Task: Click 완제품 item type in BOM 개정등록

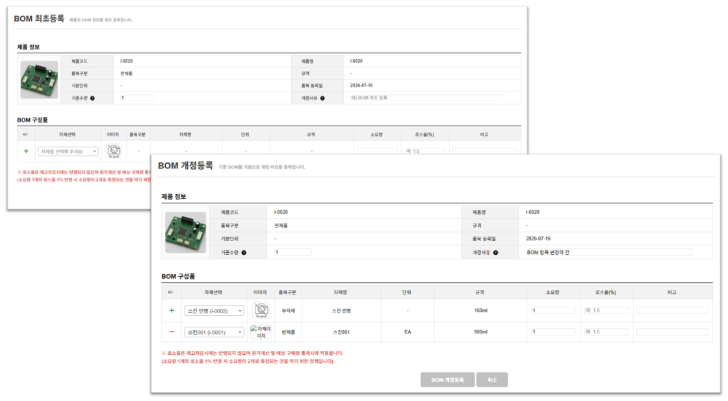Action: 281,226
